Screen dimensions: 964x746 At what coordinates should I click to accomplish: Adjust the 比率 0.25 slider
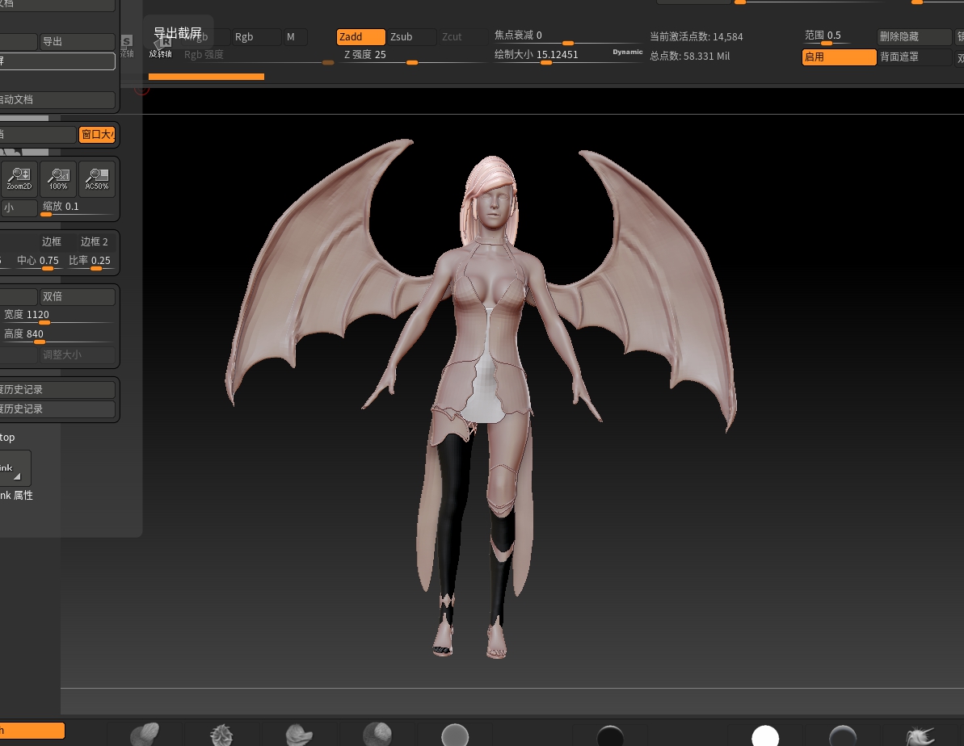pos(90,262)
